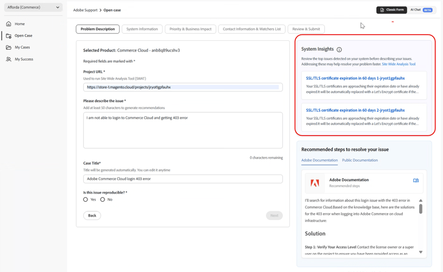The width and height of the screenshot is (443, 272).
Task: Click the Open case breadcrumb text
Action: click(x=112, y=10)
